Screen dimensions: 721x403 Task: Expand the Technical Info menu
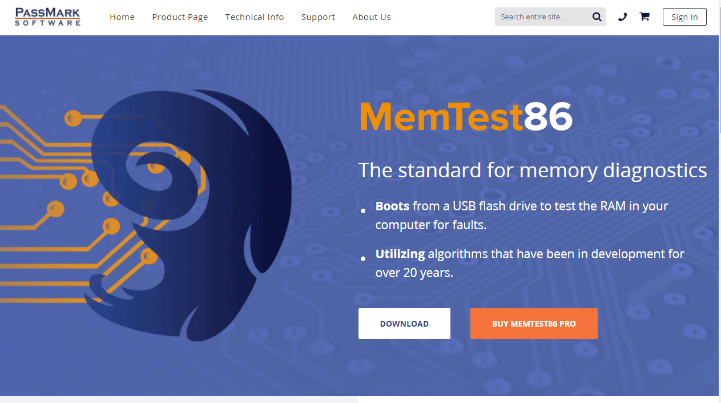pos(255,17)
